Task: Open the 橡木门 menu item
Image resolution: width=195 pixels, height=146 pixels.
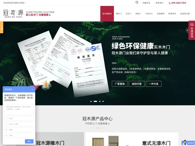Action: 119,14
